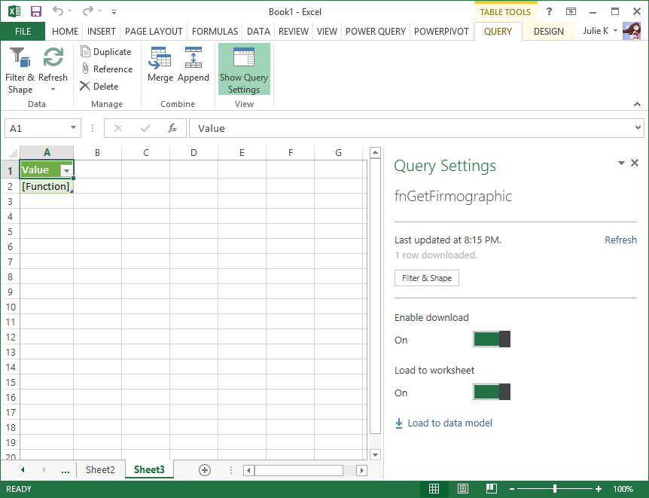649x498 pixels.
Task: Switch to Normal view in status bar
Action: pyautogui.click(x=434, y=489)
